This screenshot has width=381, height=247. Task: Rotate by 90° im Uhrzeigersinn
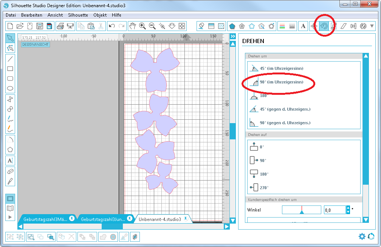coord(281,82)
